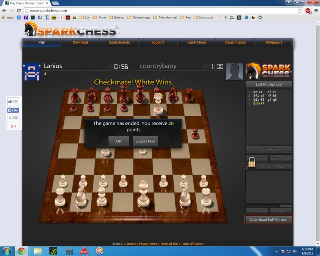Viewport: 320px width, 256px height.
Task: Open the Alte informatii bookmarks folder
Action: click(x=165, y=18)
